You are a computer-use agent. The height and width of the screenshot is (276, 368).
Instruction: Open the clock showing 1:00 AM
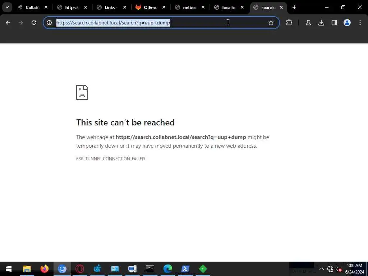pyautogui.click(x=354, y=269)
